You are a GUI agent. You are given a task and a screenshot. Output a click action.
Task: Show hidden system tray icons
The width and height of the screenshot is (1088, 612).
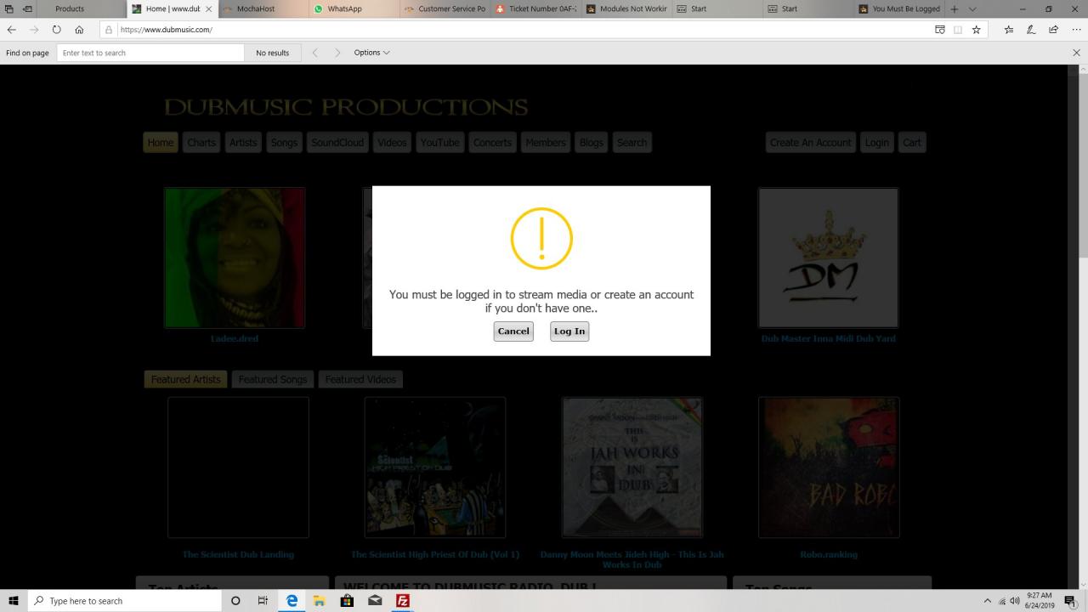point(987,601)
